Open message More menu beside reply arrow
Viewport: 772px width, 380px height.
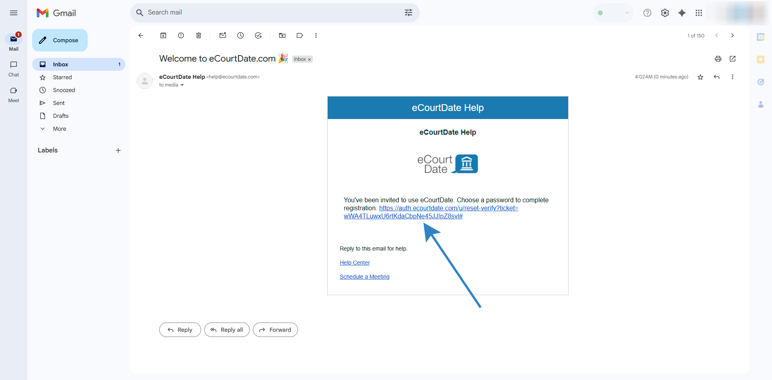coord(733,77)
